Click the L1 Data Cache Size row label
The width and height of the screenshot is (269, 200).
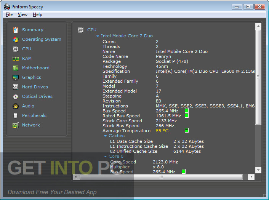point(131,141)
